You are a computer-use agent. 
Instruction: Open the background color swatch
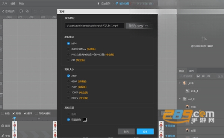point(85,120)
